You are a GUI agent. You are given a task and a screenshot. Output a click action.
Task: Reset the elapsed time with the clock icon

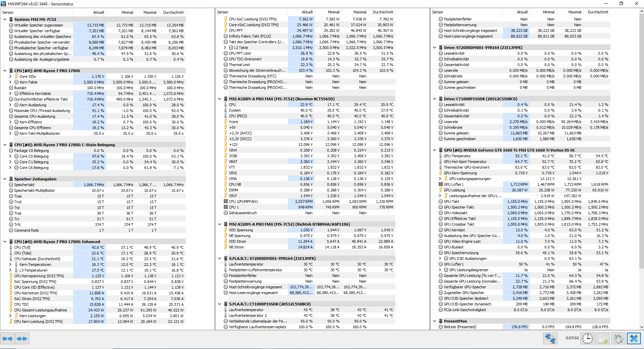pyautogui.click(x=587, y=339)
